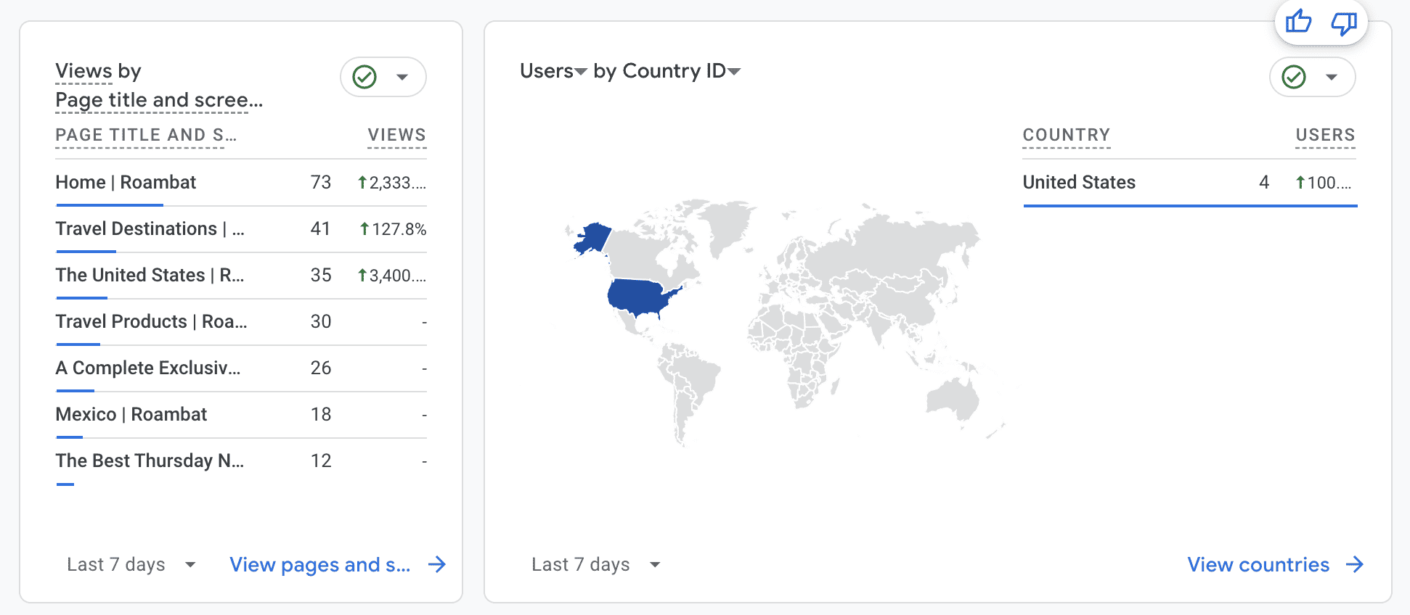The width and height of the screenshot is (1410, 615).
Task: Click the thumbs down feedback icon
Action: 1344,22
